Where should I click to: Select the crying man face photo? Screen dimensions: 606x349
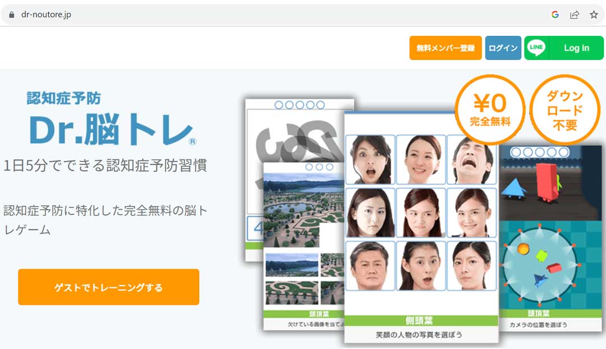pyautogui.click(x=471, y=159)
